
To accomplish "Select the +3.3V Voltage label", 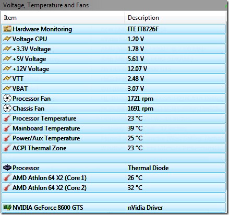I will (32, 49).
